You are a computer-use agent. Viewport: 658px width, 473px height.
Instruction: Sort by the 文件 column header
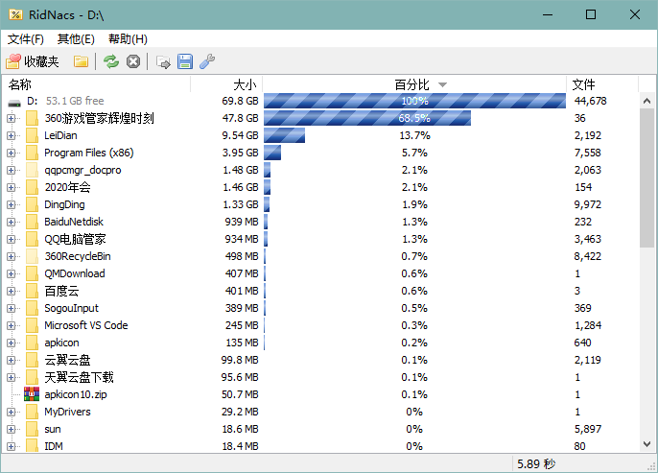coord(602,84)
